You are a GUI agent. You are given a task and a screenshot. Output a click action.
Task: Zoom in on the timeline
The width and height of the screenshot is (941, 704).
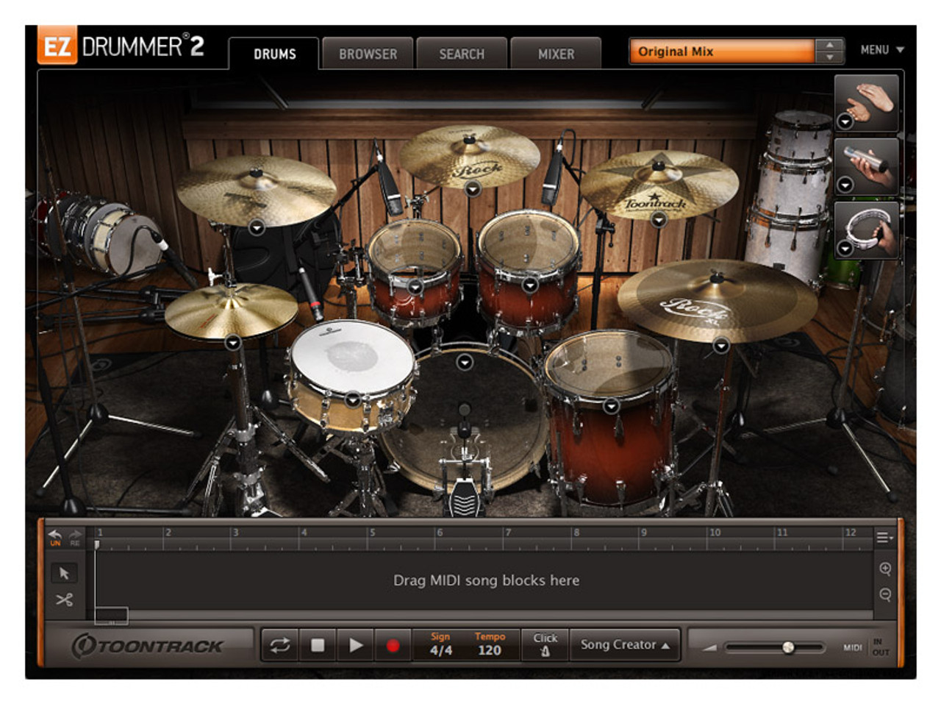click(885, 569)
